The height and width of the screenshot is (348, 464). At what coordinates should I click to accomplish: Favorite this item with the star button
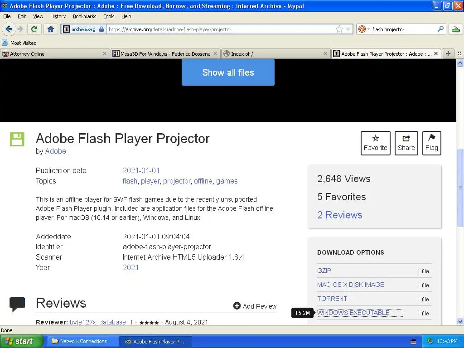click(375, 143)
